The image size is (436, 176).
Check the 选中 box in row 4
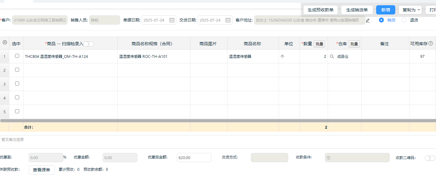17,98
